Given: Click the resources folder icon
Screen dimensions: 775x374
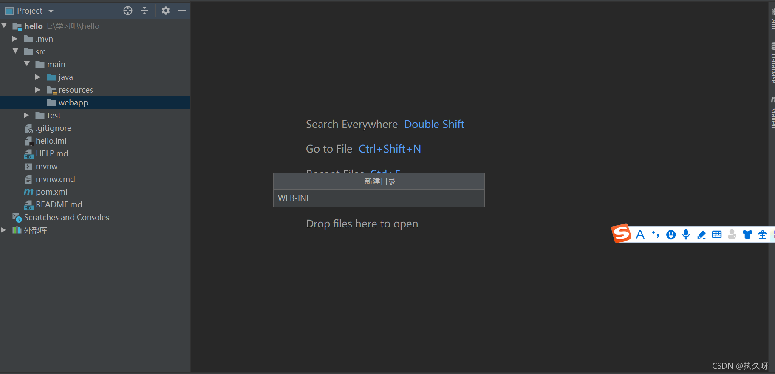Looking at the screenshot, I should (51, 90).
